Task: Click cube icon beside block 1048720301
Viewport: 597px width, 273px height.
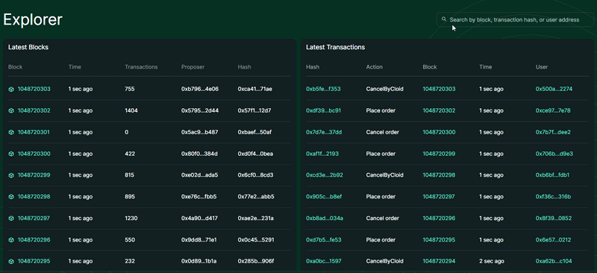Action: [11, 132]
